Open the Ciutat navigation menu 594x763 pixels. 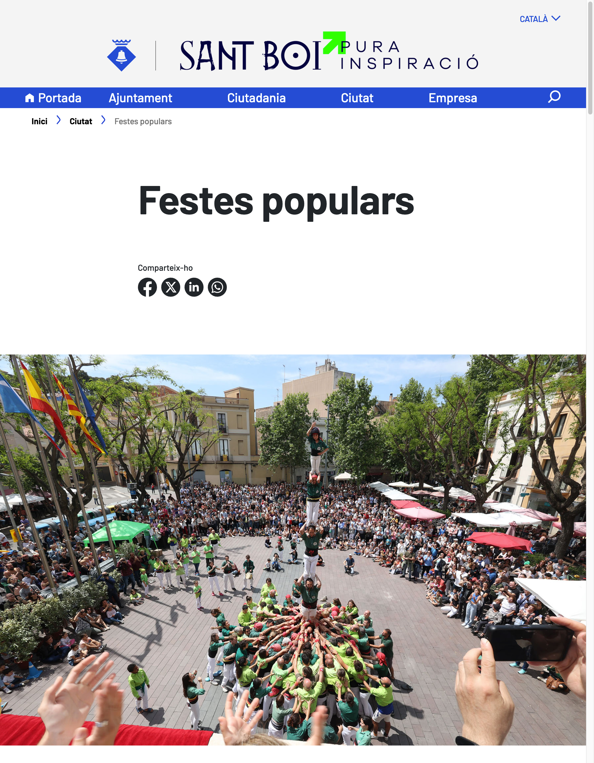click(x=357, y=98)
